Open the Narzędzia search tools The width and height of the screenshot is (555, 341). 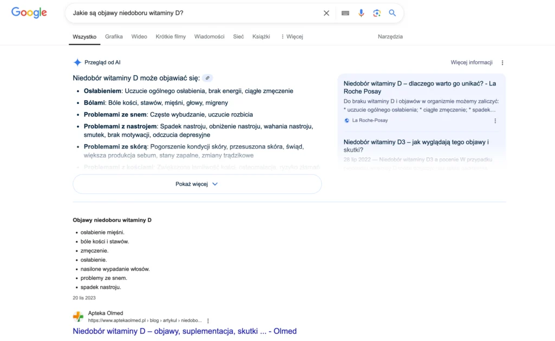(x=390, y=36)
